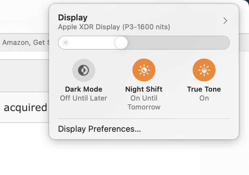Viewport: 249px width, 175px height.
Task: Disable the True Tone icon button
Action: coord(204,70)
